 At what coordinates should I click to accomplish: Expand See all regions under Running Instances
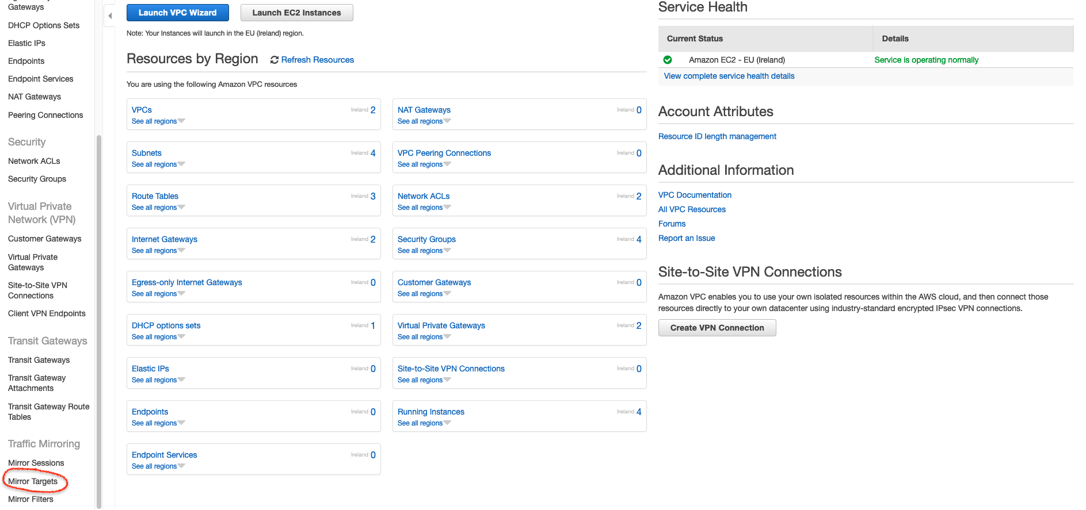coord(424,423)
